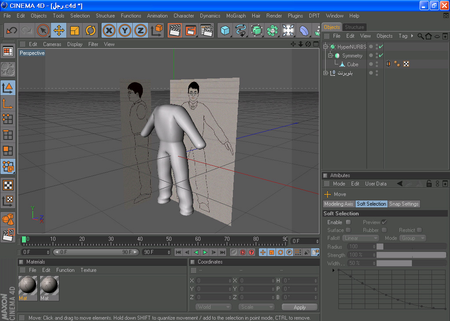Render to Picture Viewer icon

pyautogui.click(x=191, y=30)
